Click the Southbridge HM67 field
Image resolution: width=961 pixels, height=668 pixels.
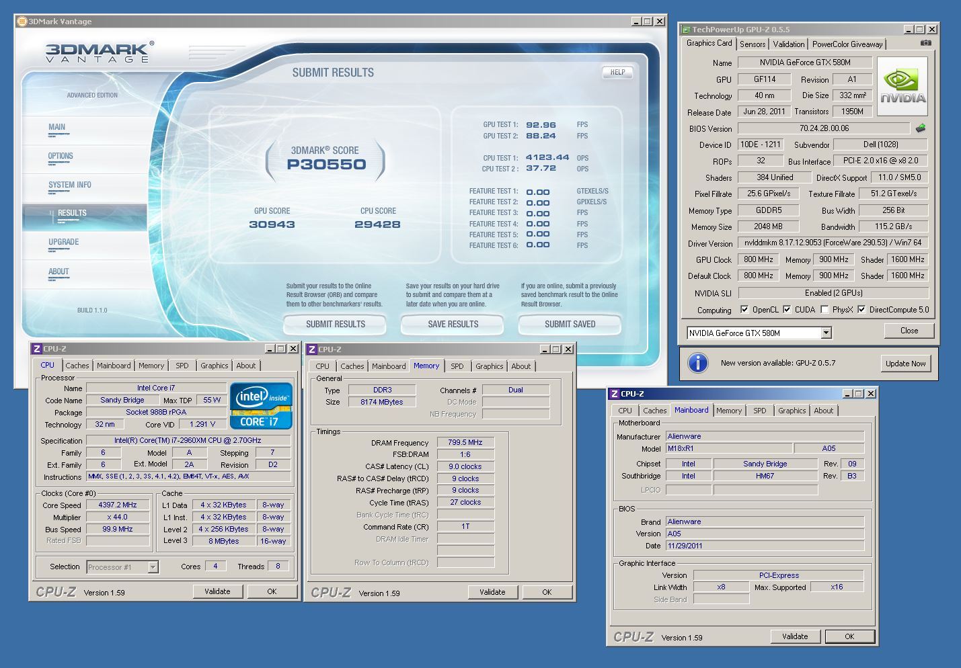[x=765, y=476]
